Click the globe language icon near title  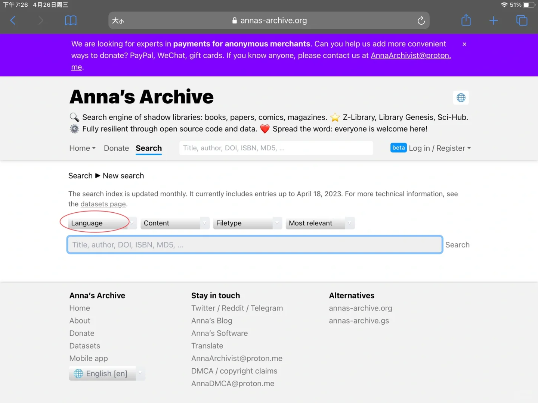point(461,98)
